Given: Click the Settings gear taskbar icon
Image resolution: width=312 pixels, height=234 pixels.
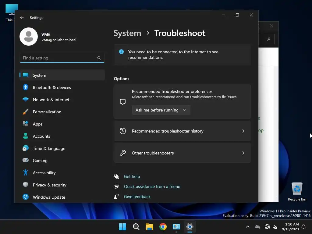Looking at the screenshot, I should click(x=190, y=227).
